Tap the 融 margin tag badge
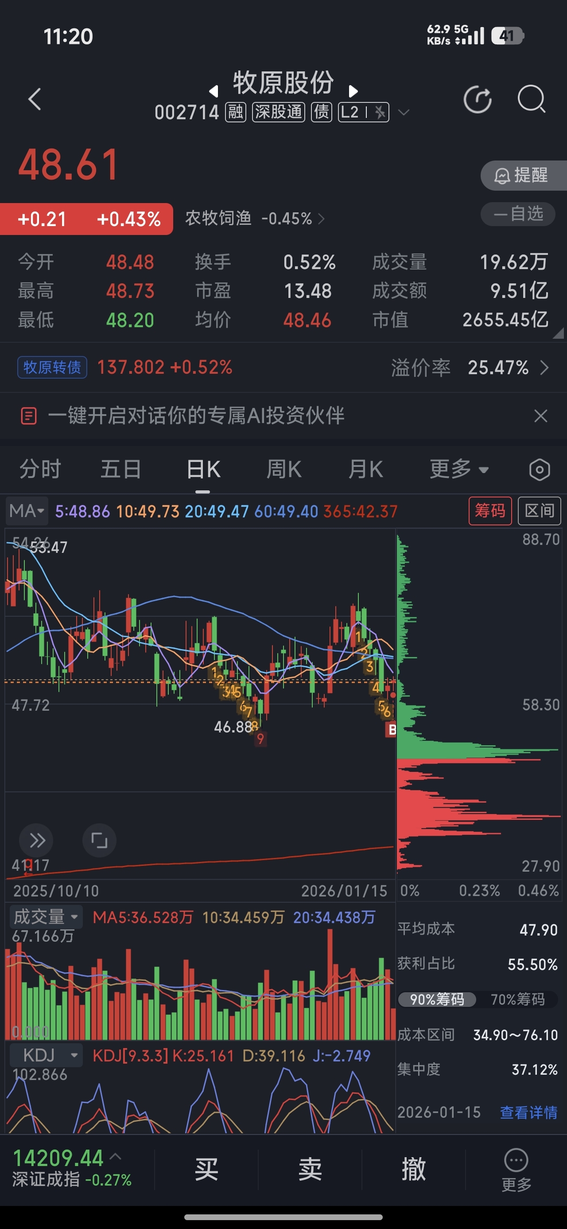 point(235,112)
